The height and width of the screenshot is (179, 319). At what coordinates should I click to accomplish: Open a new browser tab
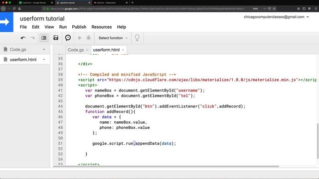(x=132, y=2)
